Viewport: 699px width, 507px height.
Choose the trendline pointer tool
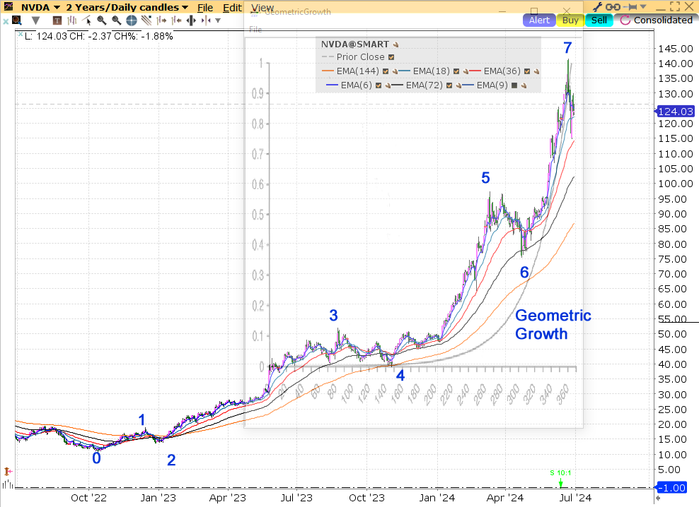(87, 20)
